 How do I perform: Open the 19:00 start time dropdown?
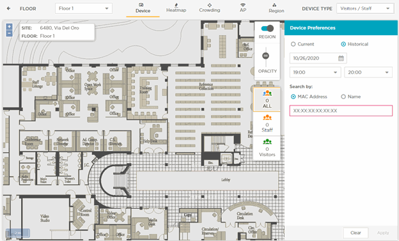click(315, 72)
